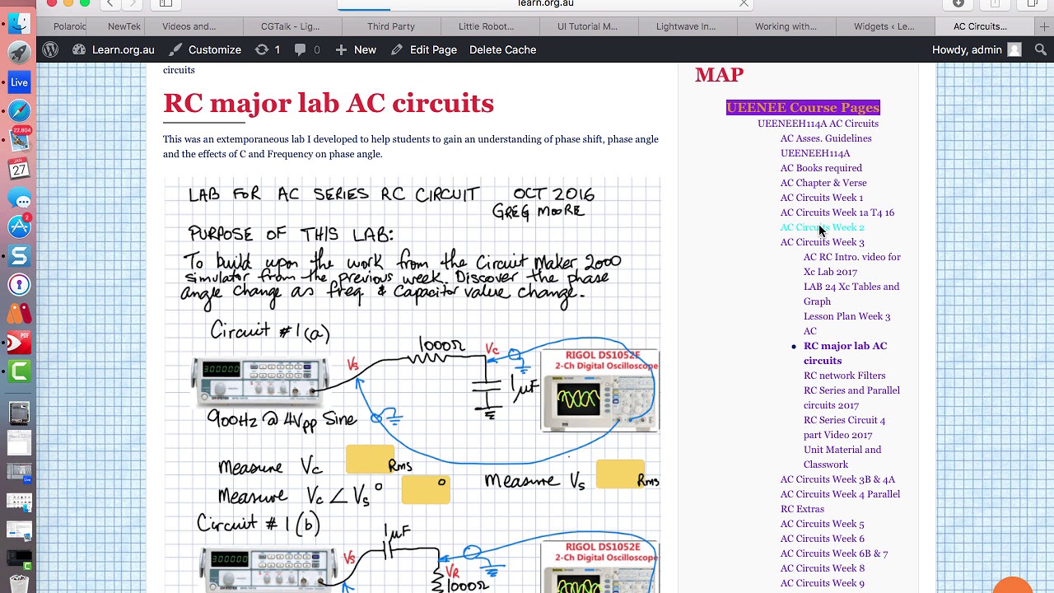Add New content from admin bar
Viewport: 1054px width, 593px height.
click(x=356, y=49)
